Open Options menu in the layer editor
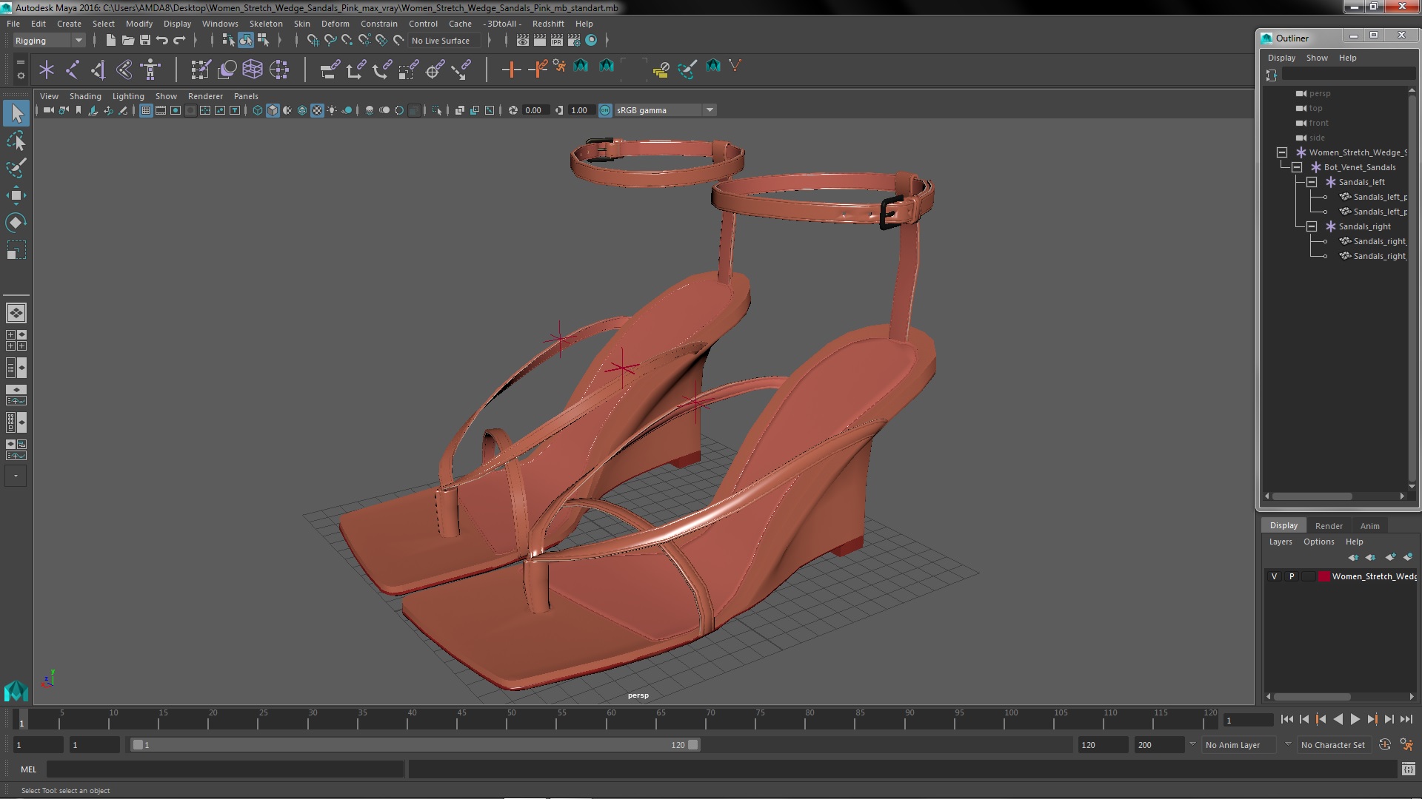Viewport: 1422px width, 799px height. coord(1319,542)
